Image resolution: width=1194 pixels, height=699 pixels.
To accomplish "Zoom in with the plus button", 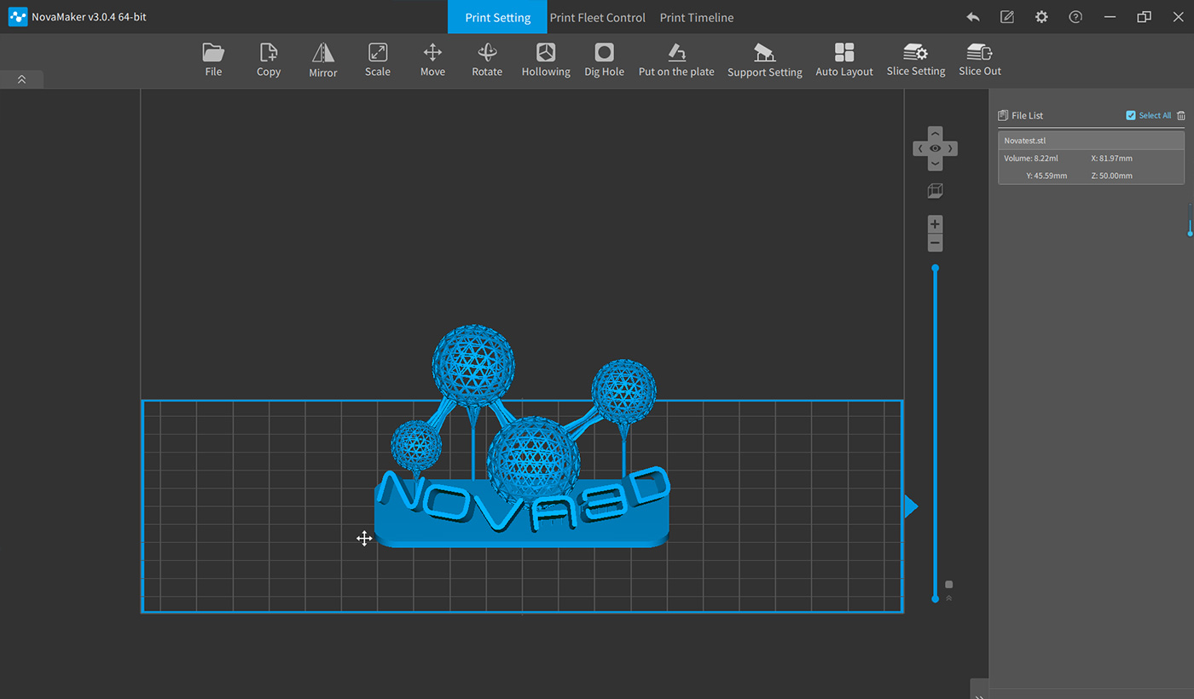I will [935, 224].
